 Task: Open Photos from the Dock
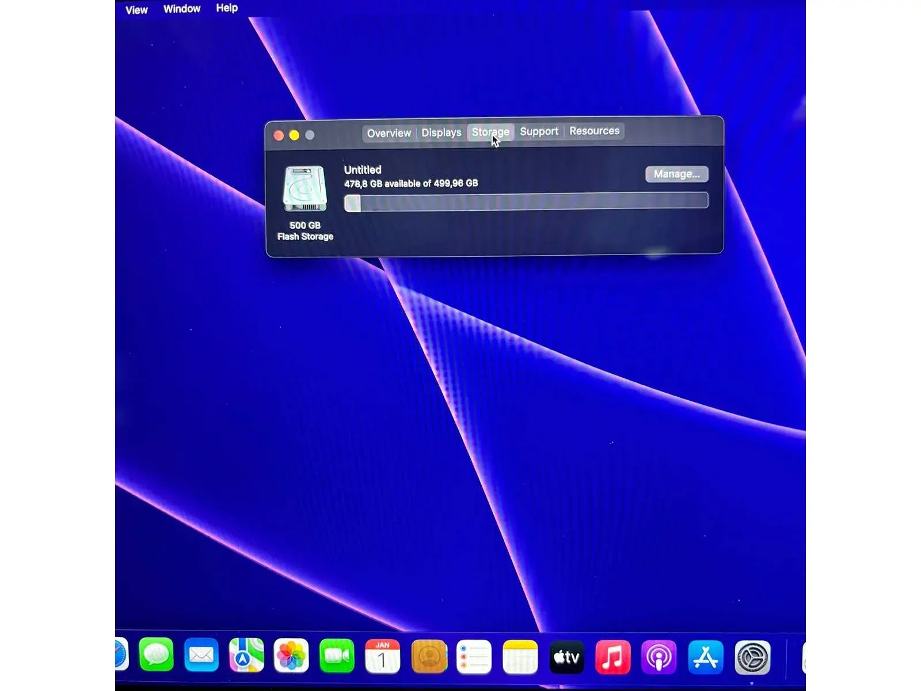(x=291, y=655)
